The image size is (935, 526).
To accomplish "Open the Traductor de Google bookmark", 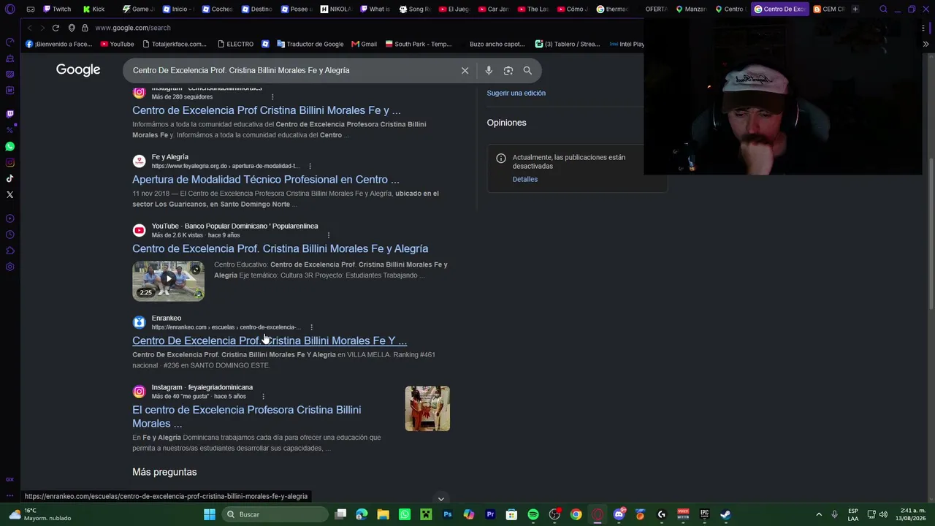I will [310, 44].
